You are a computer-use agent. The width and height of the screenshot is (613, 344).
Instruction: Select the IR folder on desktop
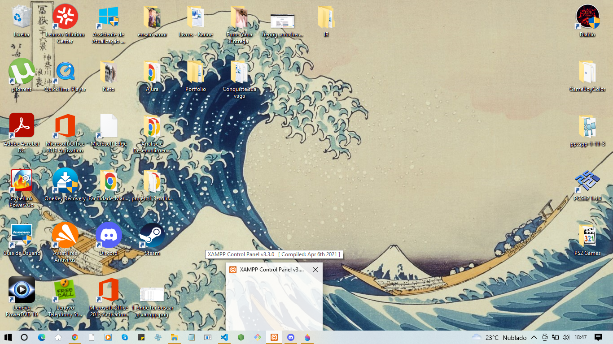point(326,21)
